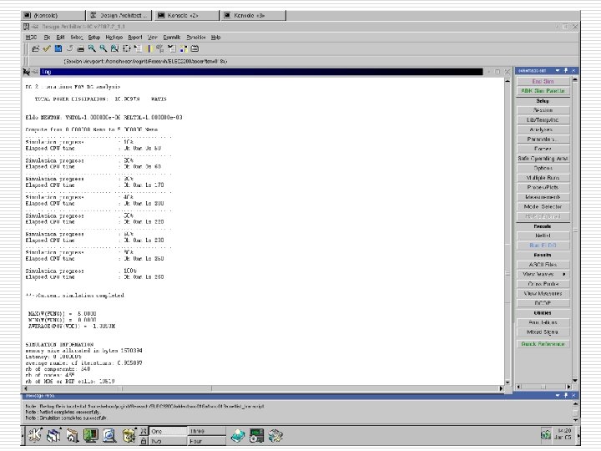Click the Quick Reference button
This screenshot has height=451, width=601.
543,344
